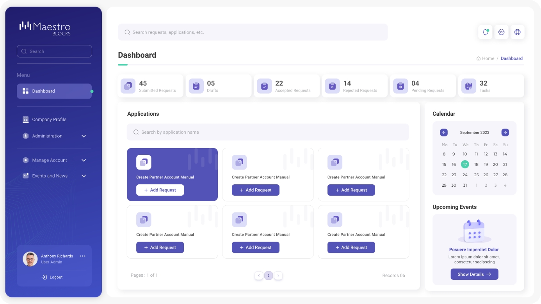
Task: Click the Accepted Requests checkmark icon
Action: pos(264,86)
